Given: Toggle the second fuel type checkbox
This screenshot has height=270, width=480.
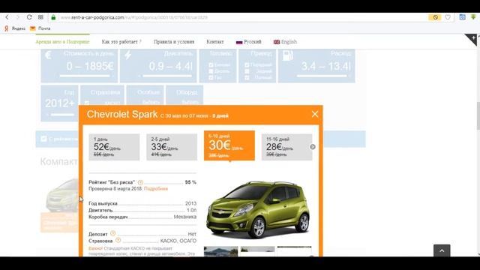Looking at the screenshot, I should [211, 71].
